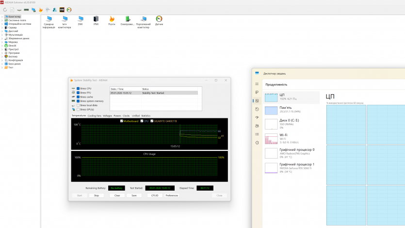Open the IPMI server icon
Screen dimensions: 405x228
(96, 19)
